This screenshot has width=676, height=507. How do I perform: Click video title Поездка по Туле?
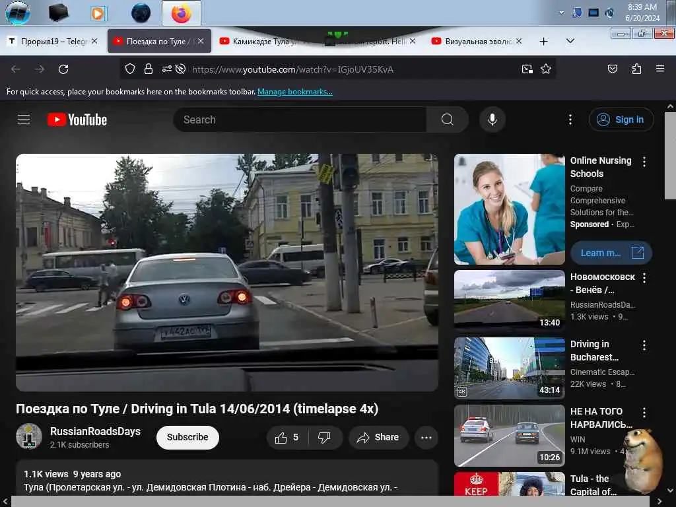coord(197,409)
